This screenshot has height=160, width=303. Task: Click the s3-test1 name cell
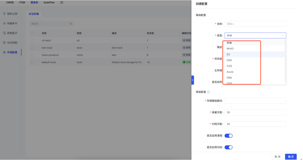click(46, 40)
